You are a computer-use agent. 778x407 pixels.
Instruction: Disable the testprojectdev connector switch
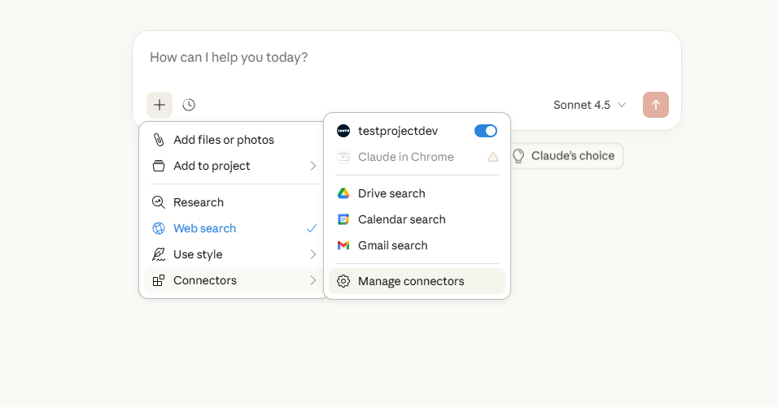485,131
